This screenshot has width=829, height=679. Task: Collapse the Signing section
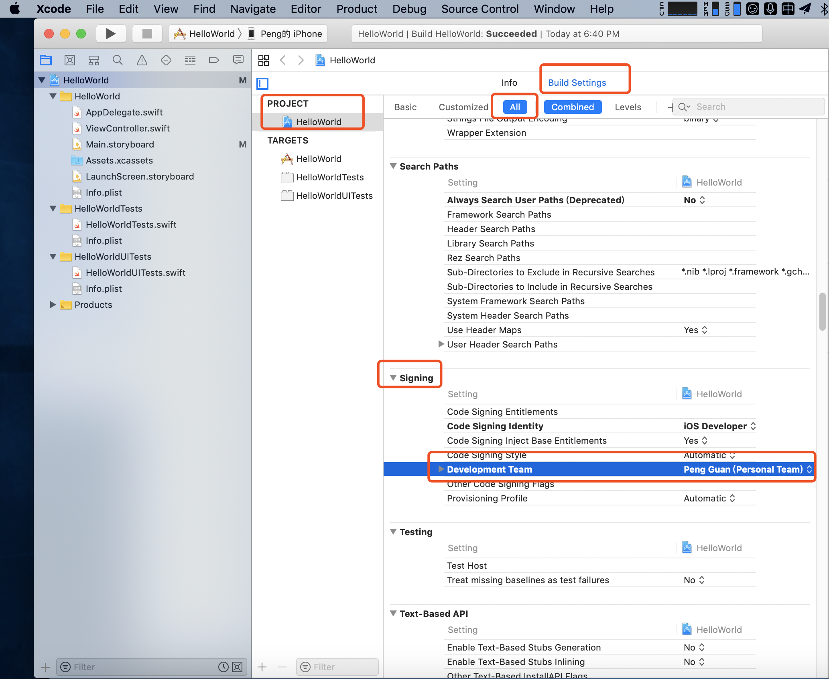click(393, 378)
